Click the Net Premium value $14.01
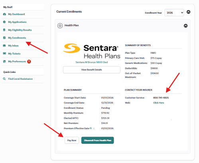 [104, 123]
